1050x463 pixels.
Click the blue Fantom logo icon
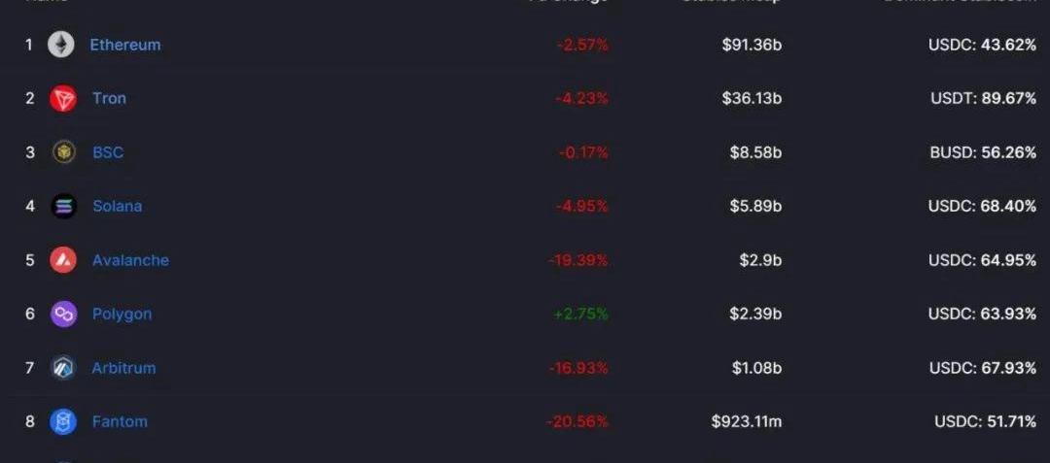click(63, 421)
